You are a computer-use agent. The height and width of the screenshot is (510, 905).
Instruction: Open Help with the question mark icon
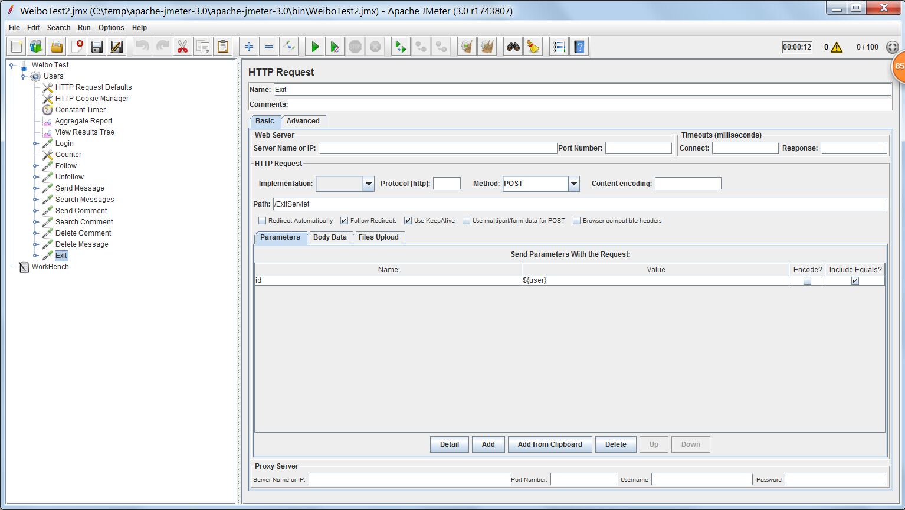tap(579, 47)
